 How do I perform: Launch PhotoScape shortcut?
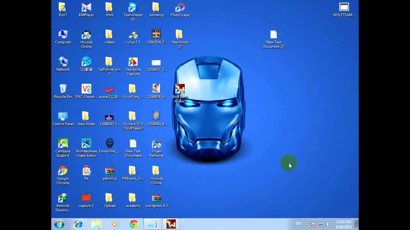180,10
